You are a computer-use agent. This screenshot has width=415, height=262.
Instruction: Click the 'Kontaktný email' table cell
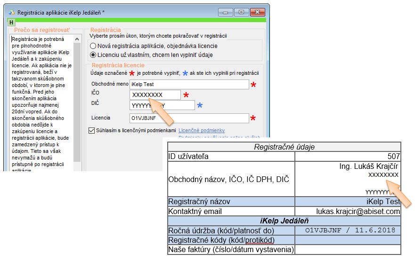coord(231,211)
